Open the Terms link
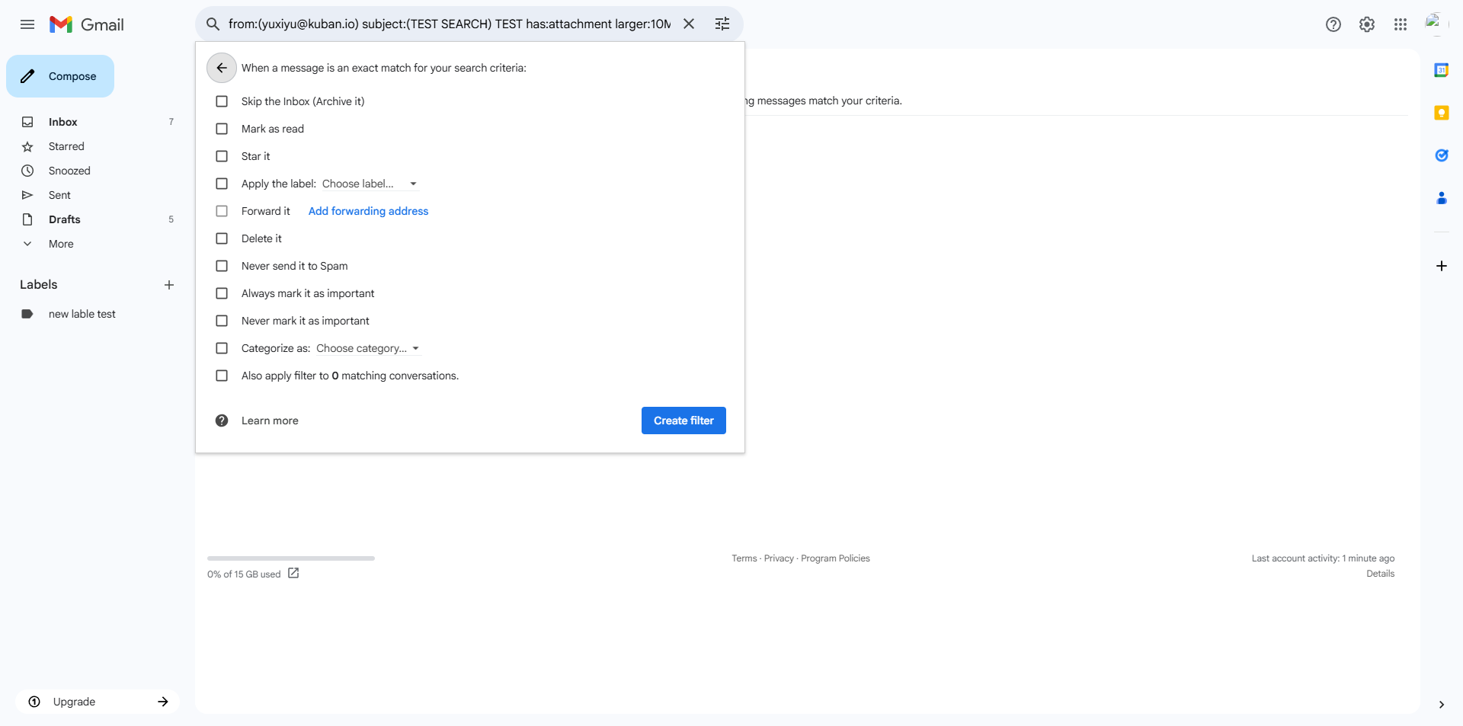The width and height of the screenshot is (1463, 726). coord(744,558)
